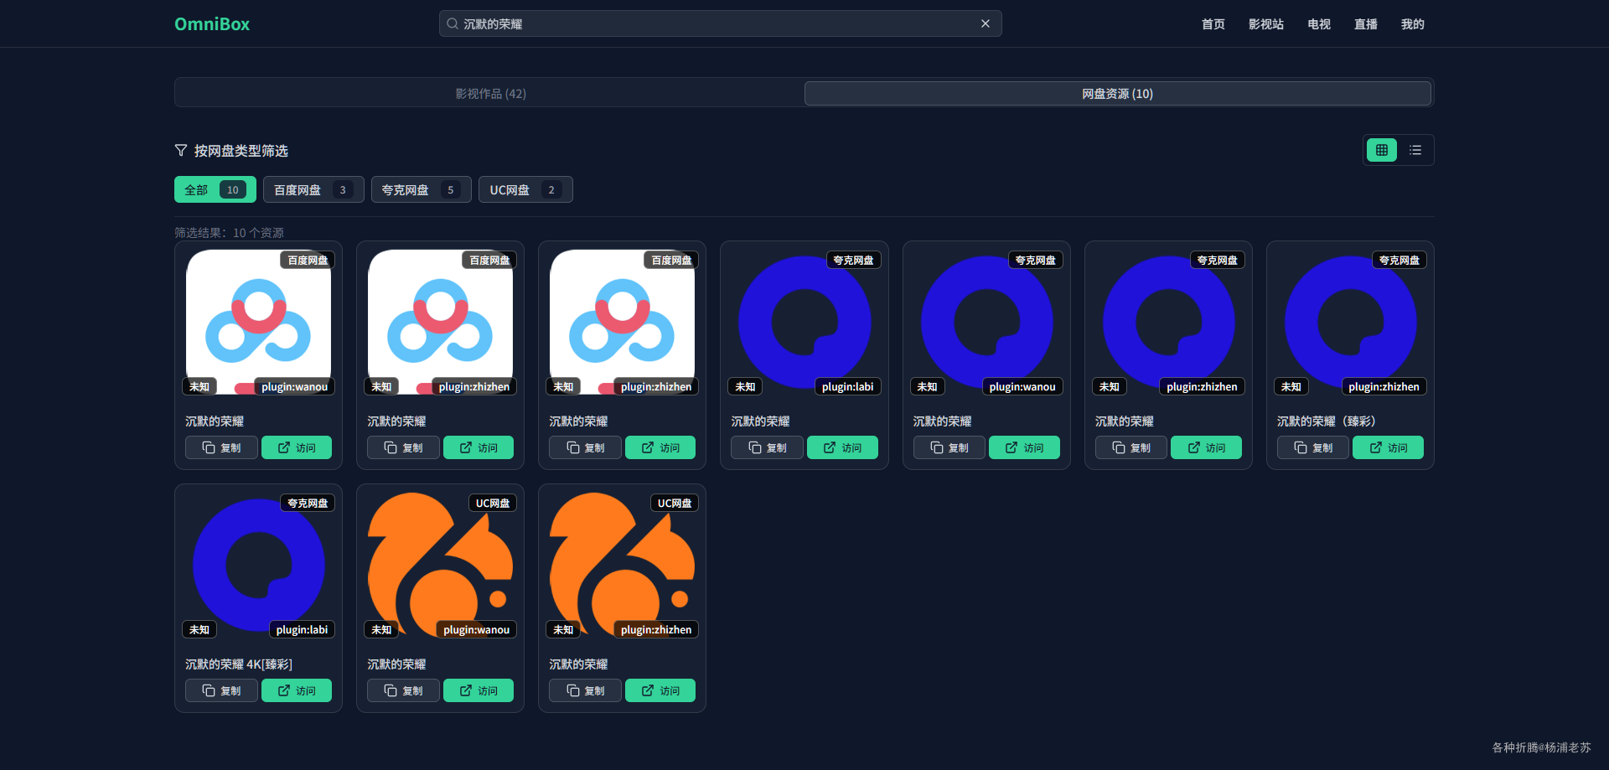Go to the 首页 page

[1213, 24]
